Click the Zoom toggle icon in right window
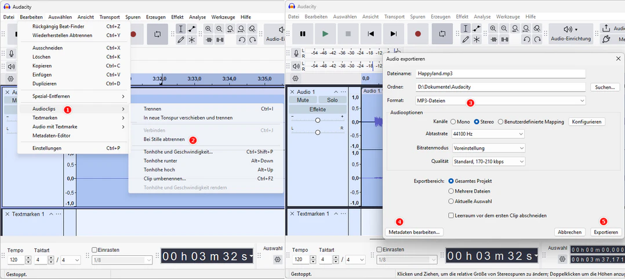This screenshot has width=625, height=279. 537,28
